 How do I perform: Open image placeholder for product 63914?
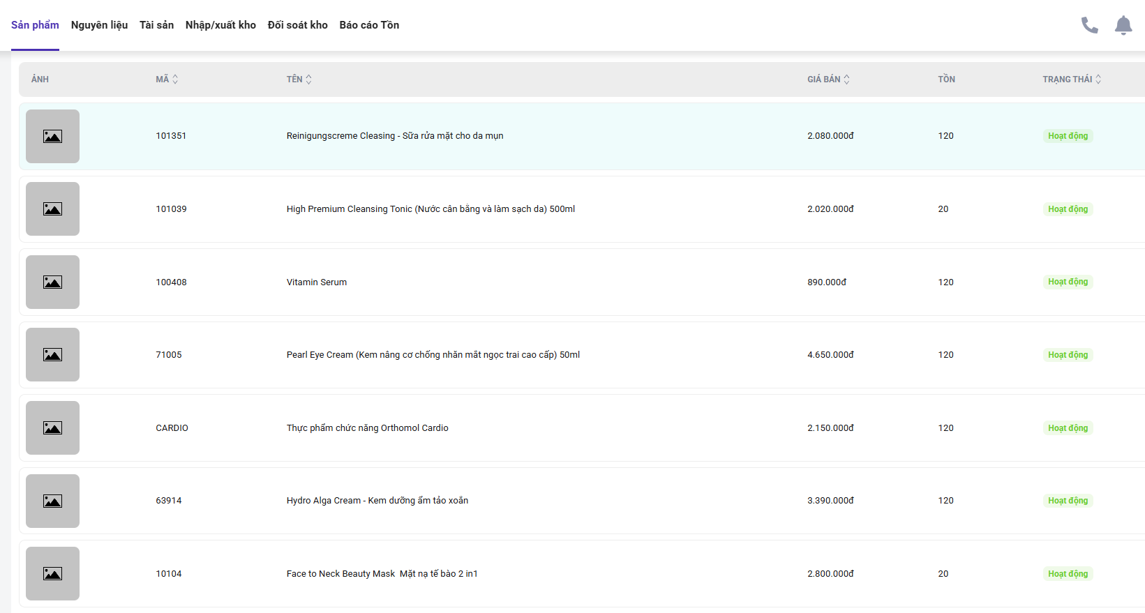tap(52, 501)
